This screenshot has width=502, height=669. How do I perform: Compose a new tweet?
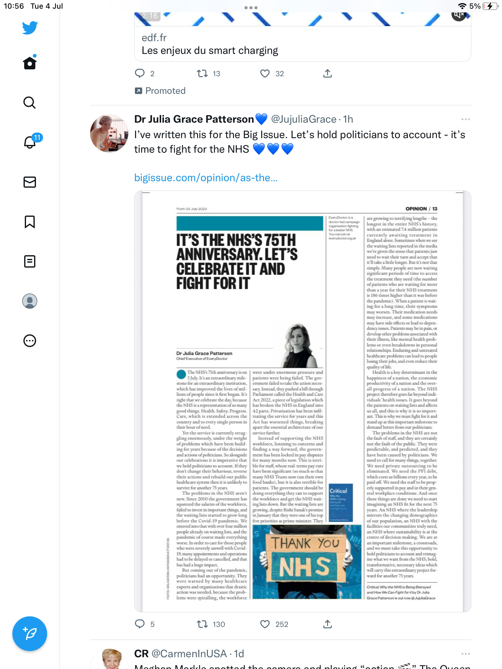(x=30, y=634)
